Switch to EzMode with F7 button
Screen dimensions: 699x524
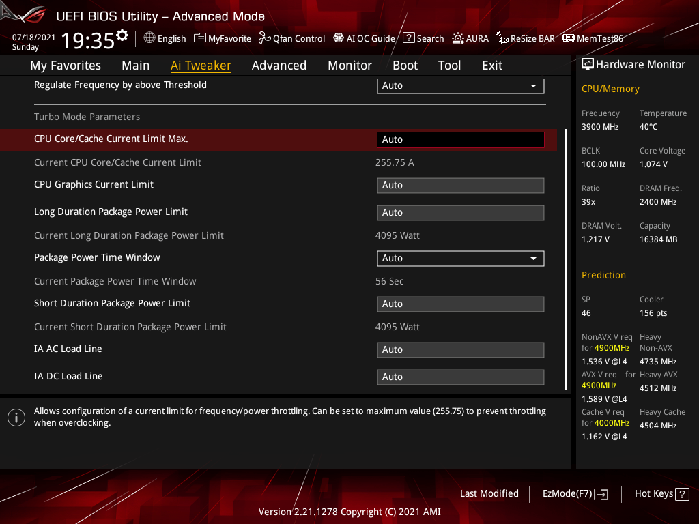pyautogui.click(x=575, y=493)
